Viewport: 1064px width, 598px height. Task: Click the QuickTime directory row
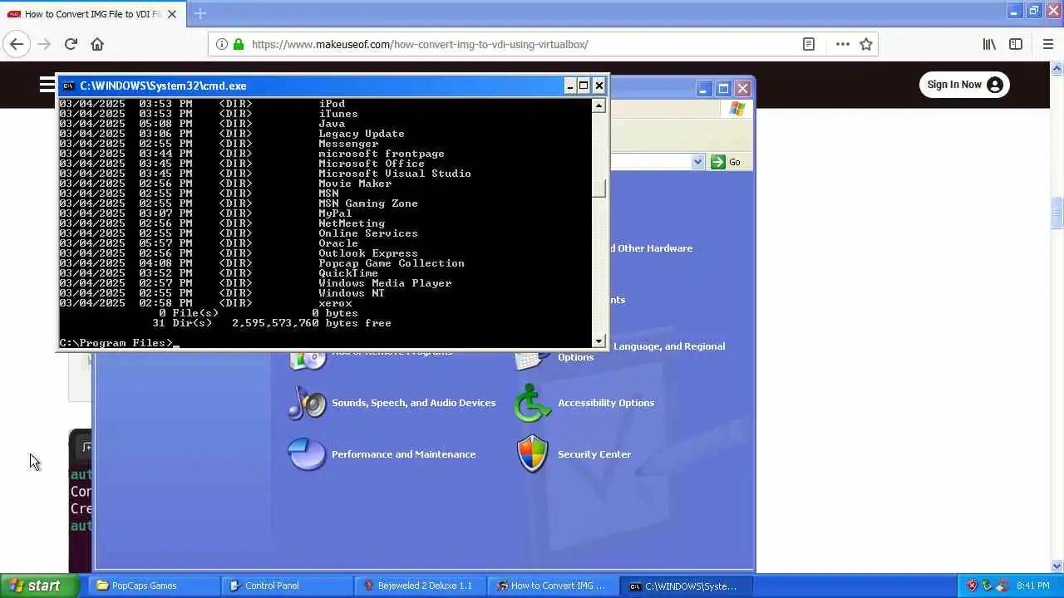tap(219, 273)
